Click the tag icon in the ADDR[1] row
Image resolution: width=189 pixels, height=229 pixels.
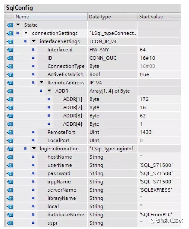coord(10,99)
